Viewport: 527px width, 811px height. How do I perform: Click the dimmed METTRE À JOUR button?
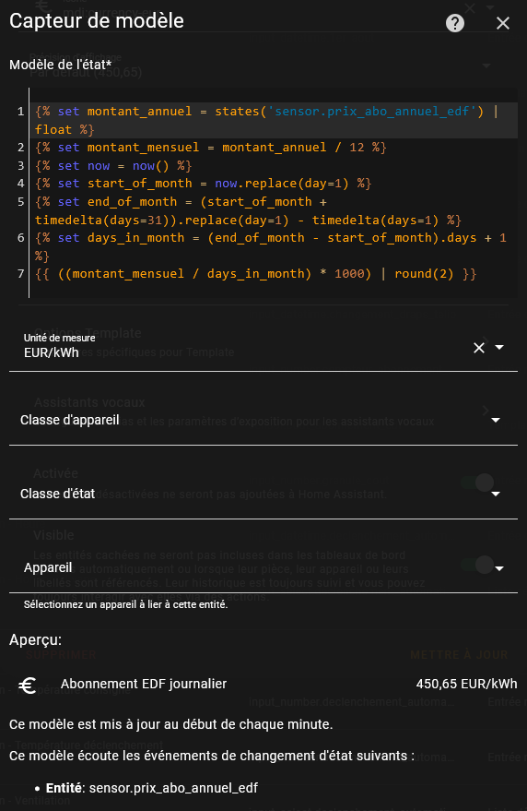tap(459, 655)
